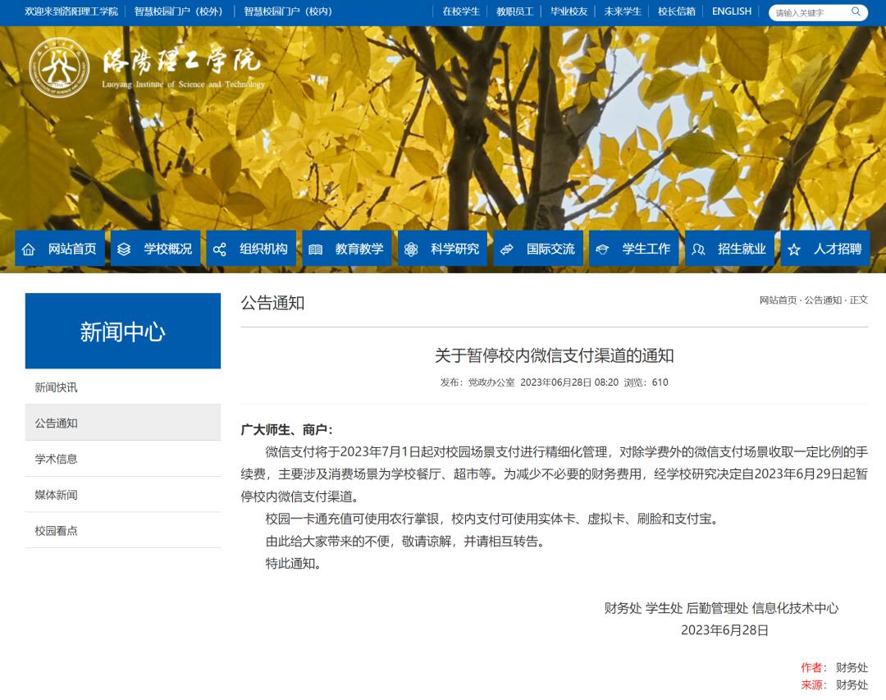Click the home icon beside 网站首页

tap(30, 248)
